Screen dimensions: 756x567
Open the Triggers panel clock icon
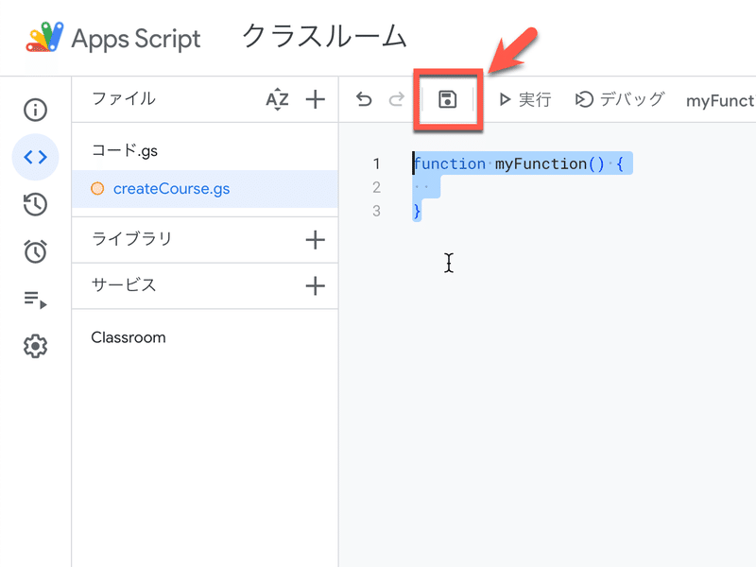(x=35, y=251)
